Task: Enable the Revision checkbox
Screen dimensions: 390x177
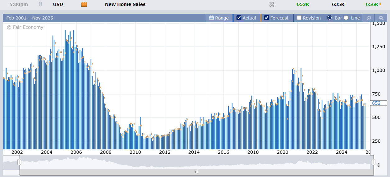Action: [x=299, y=18]
